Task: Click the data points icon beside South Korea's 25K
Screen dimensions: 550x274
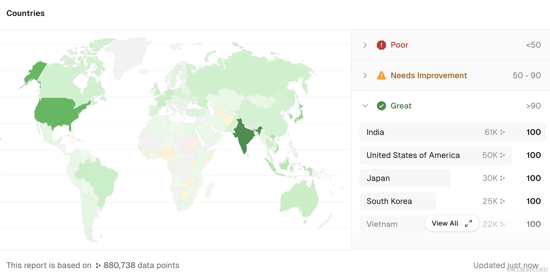Action: [503, 201]
